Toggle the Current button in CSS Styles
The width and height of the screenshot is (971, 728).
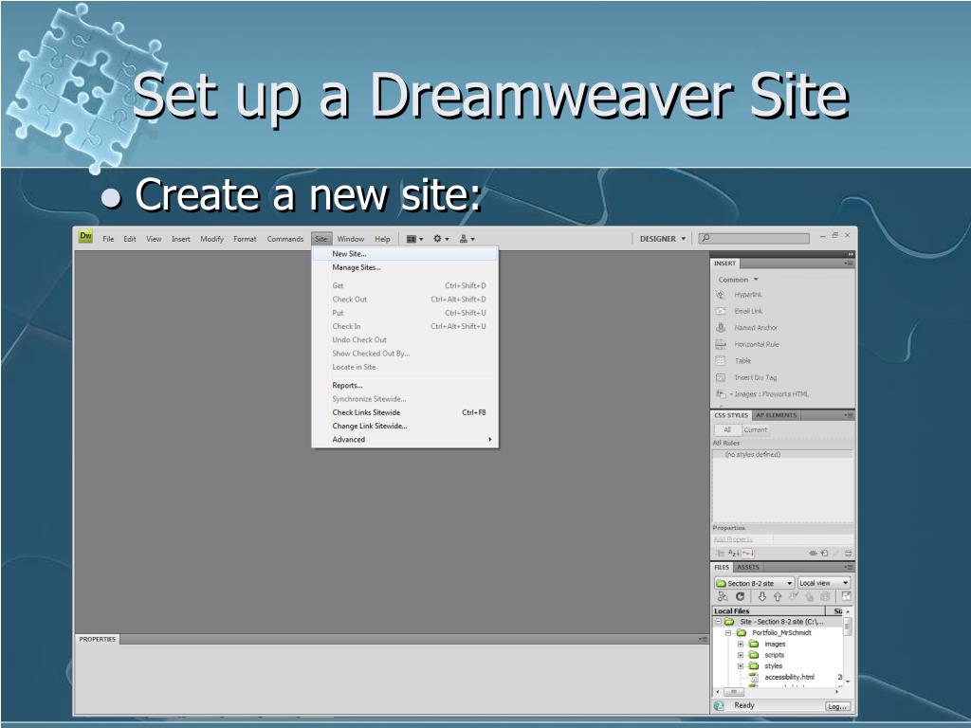756,429
